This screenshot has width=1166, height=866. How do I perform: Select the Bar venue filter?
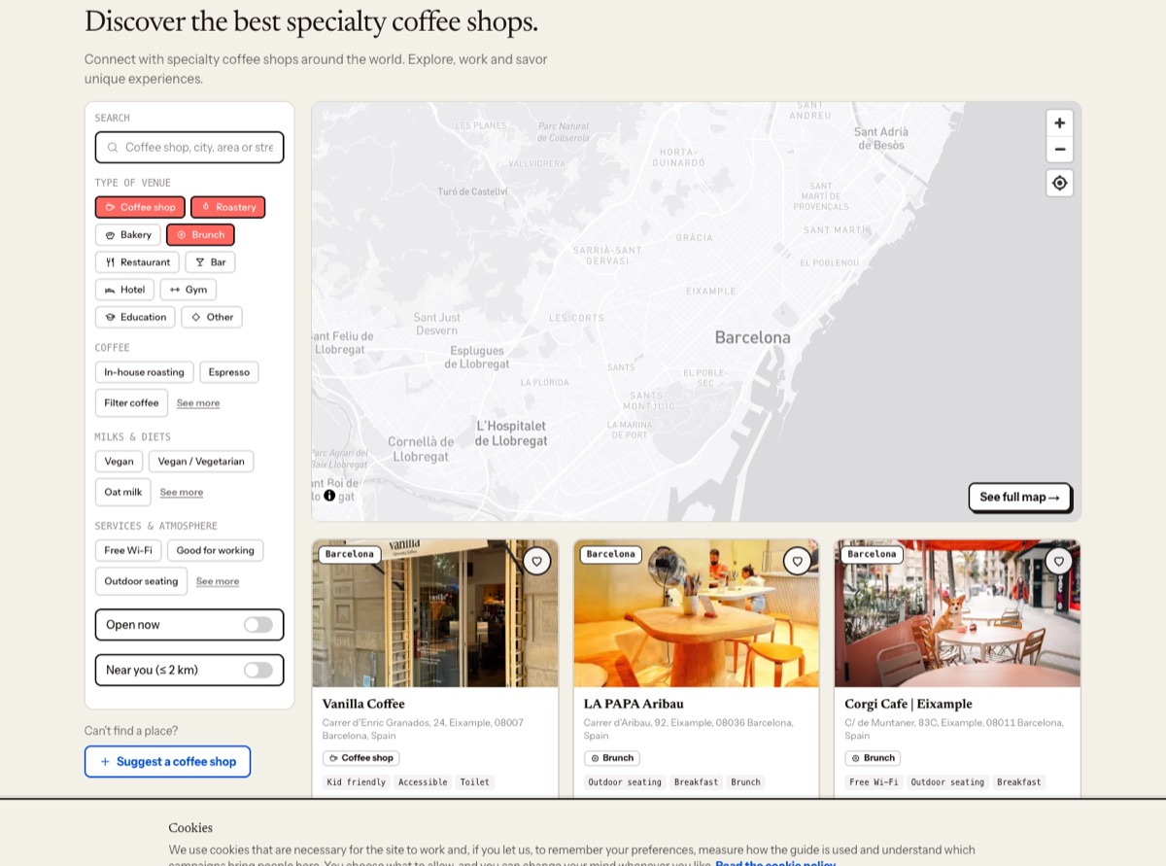(210, 261)
